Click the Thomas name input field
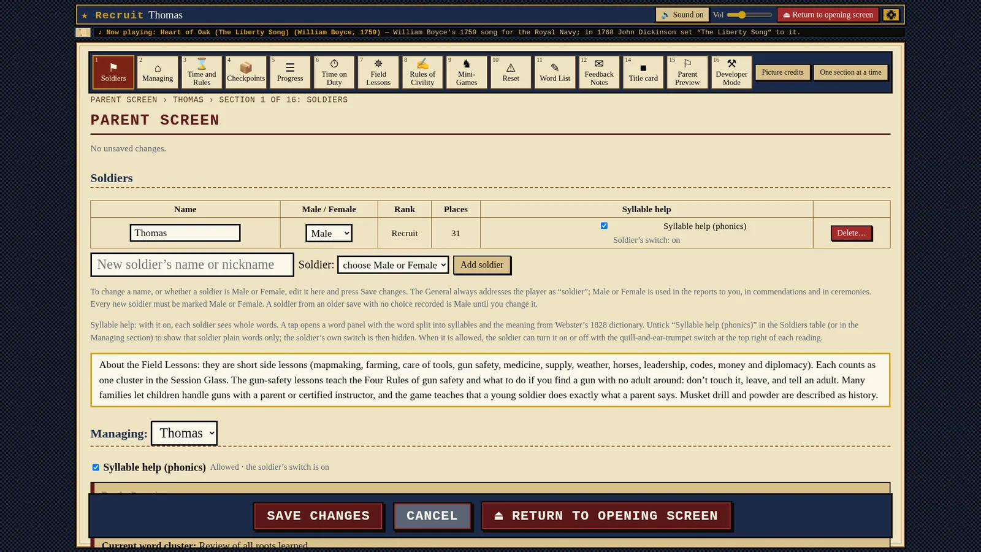This screenshot has height=552, width=981. pyautogui.click(x=185, y=233)
